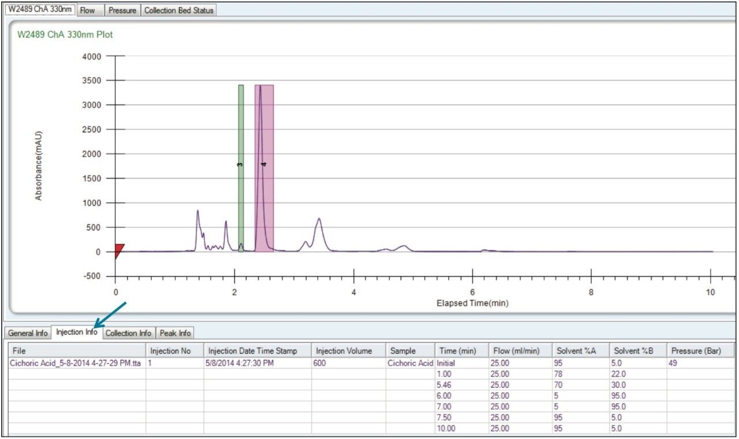Click the Solvent %A value 78

580,374
